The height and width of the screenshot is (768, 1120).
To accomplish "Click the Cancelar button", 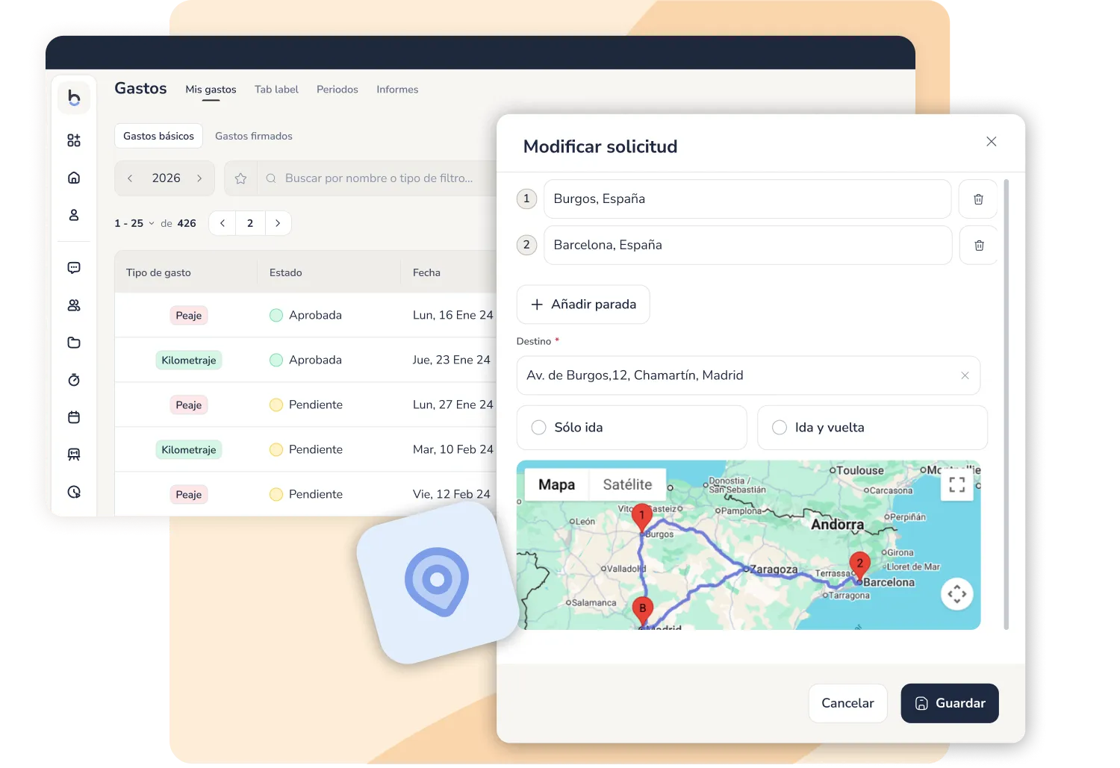I will click(x=847, y=703).
